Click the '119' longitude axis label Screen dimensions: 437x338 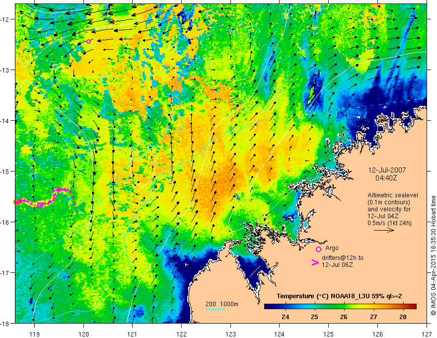click(35, 334)
